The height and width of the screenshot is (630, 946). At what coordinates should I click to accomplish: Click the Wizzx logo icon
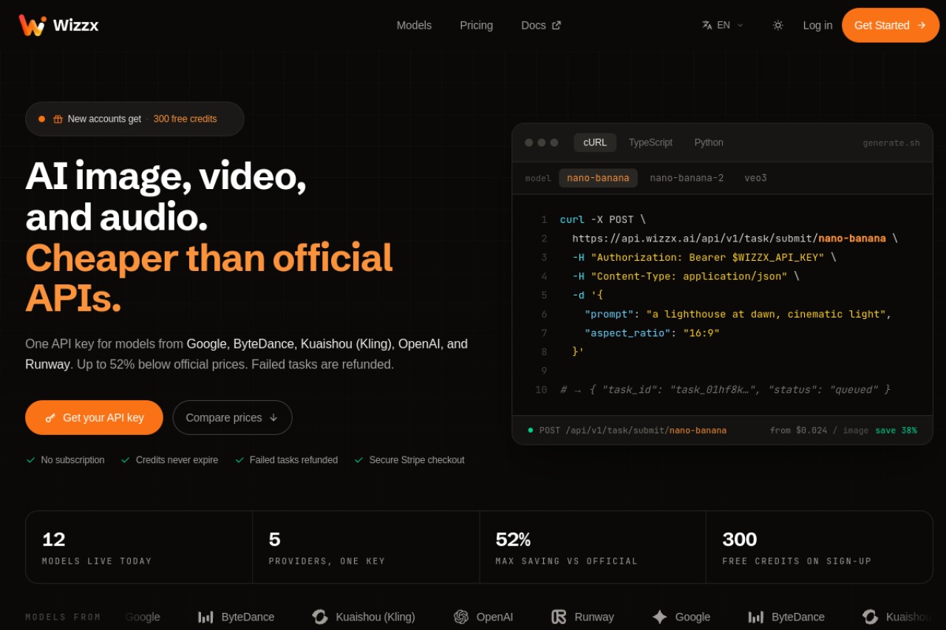pos(33,25)
